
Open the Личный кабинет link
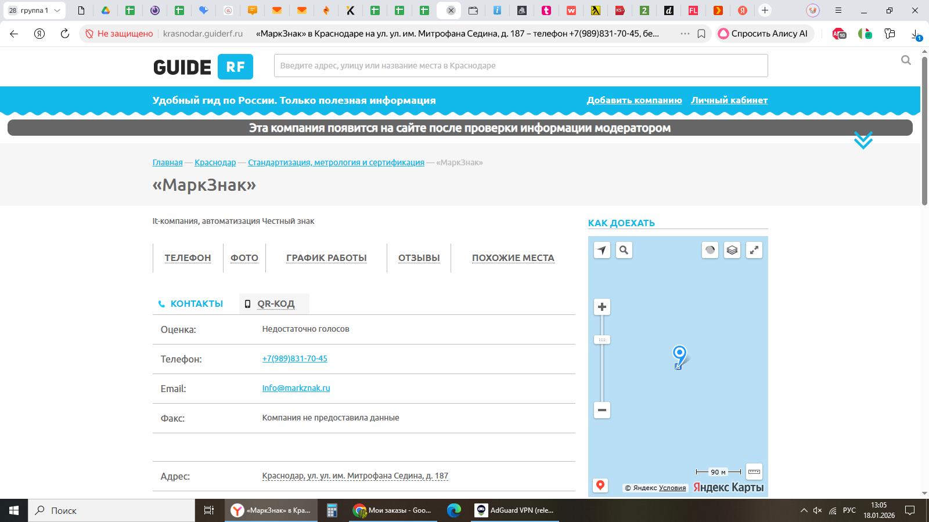[x=729, y=100]
